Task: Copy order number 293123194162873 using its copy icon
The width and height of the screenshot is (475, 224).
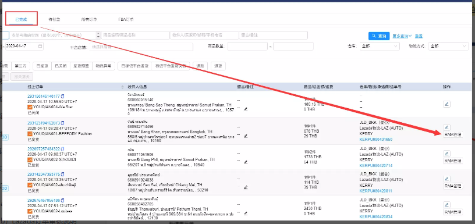Action: pos(63,123)
